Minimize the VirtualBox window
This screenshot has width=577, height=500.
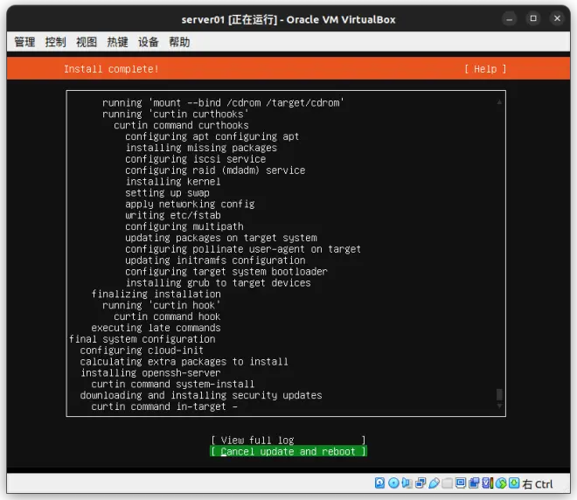[510, 18]
